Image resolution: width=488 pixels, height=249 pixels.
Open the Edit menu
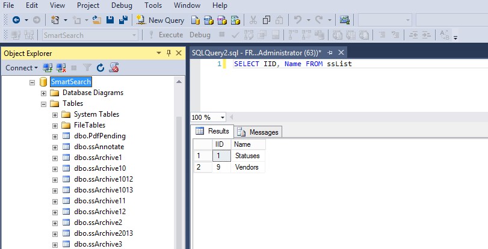[x=32, y=5]
